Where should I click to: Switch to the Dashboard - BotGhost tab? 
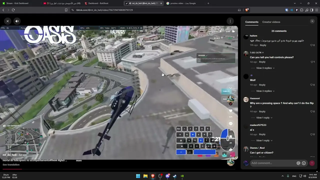[102, 3]
